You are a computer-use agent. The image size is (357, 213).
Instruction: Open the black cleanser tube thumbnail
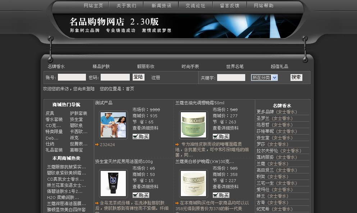(113, 183)
